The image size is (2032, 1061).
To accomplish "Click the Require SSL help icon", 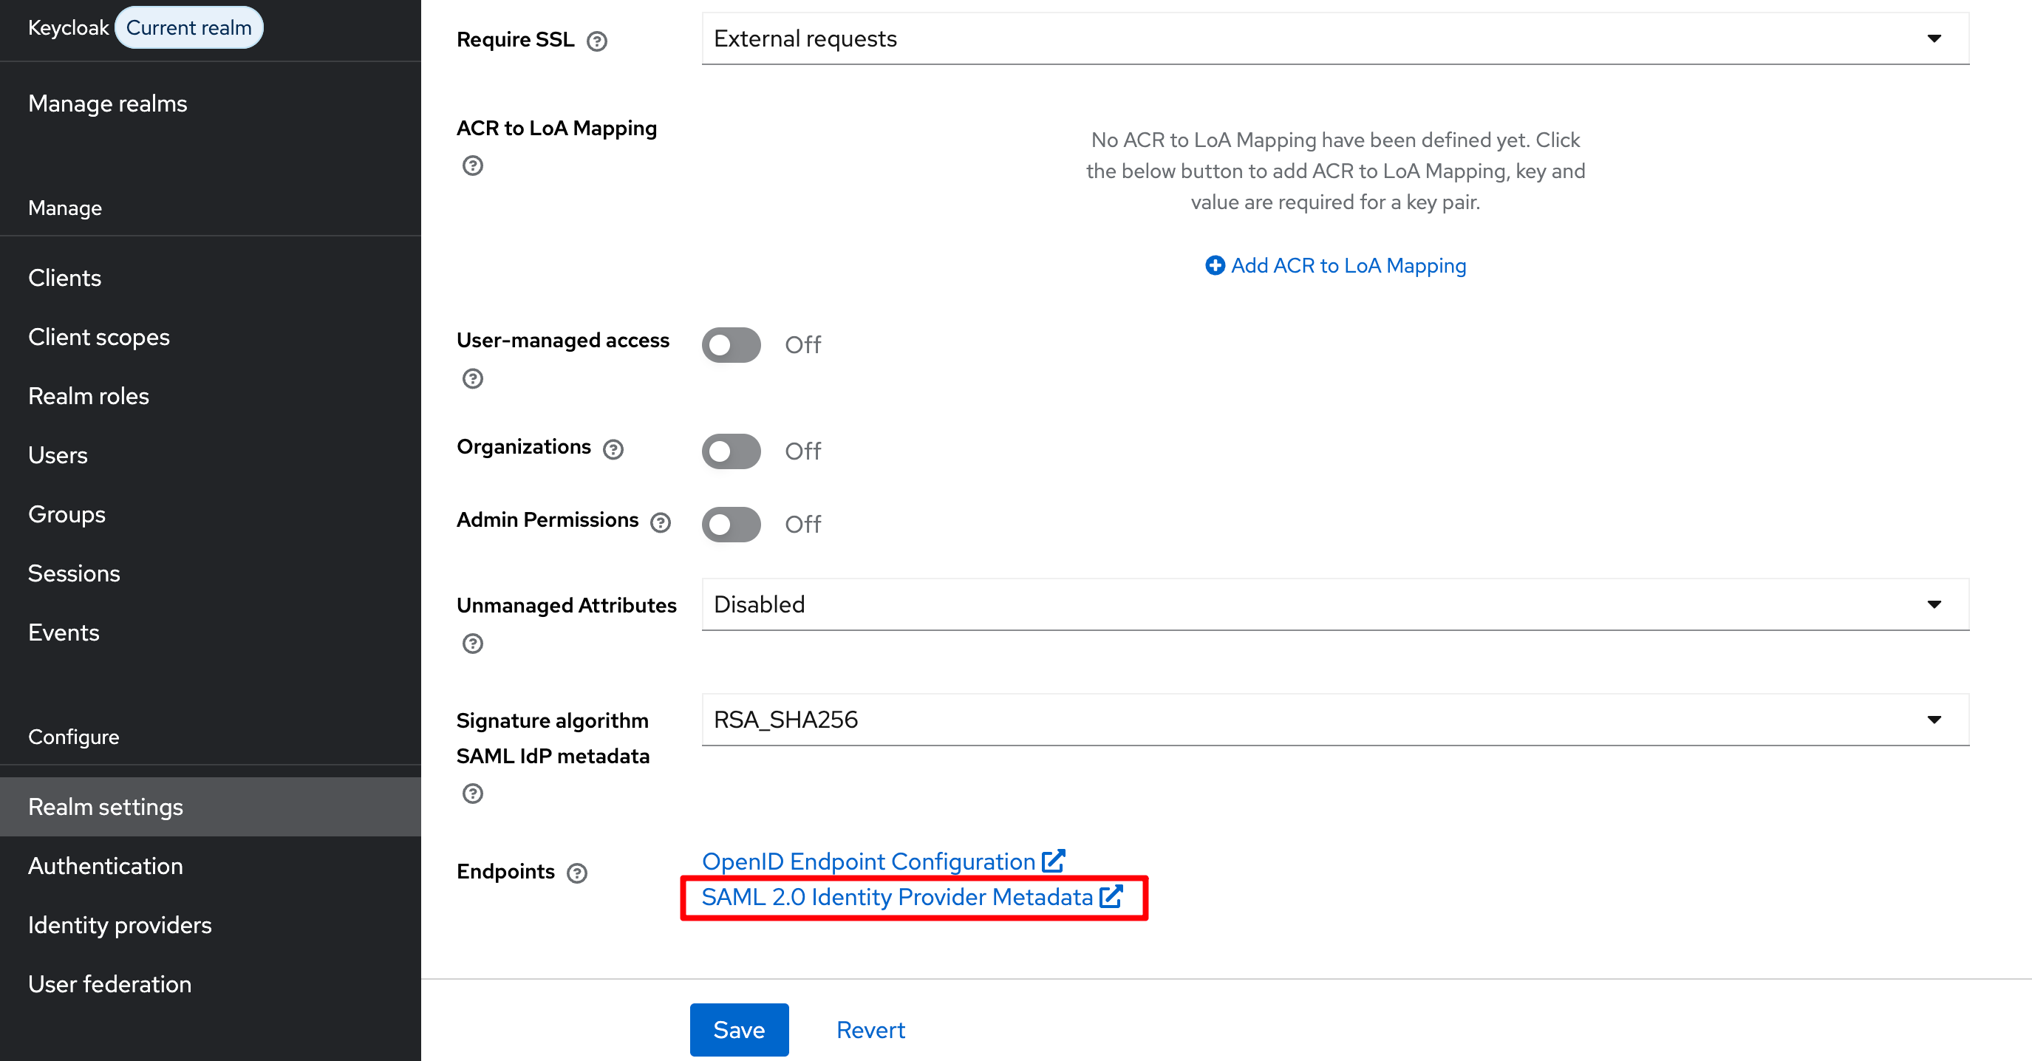I will pos(596,41).
